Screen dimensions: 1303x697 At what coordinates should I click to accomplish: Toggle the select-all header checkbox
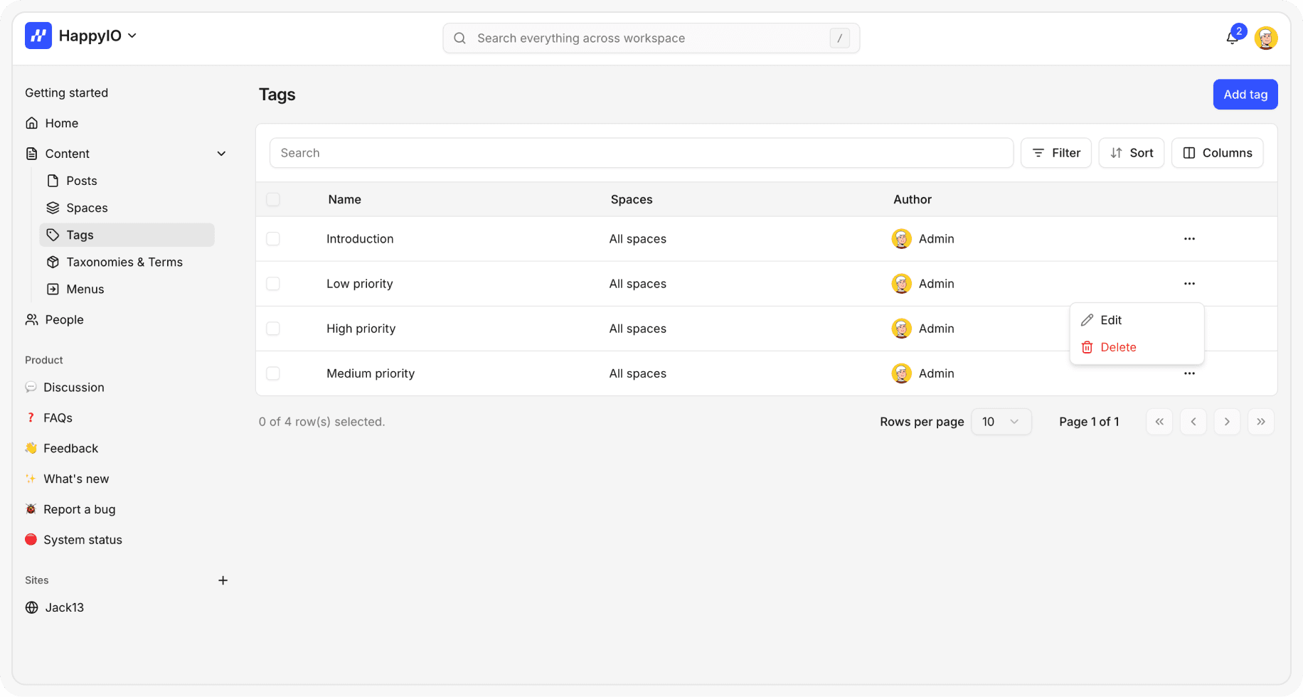pyautogui.click(x=273, y=200)
